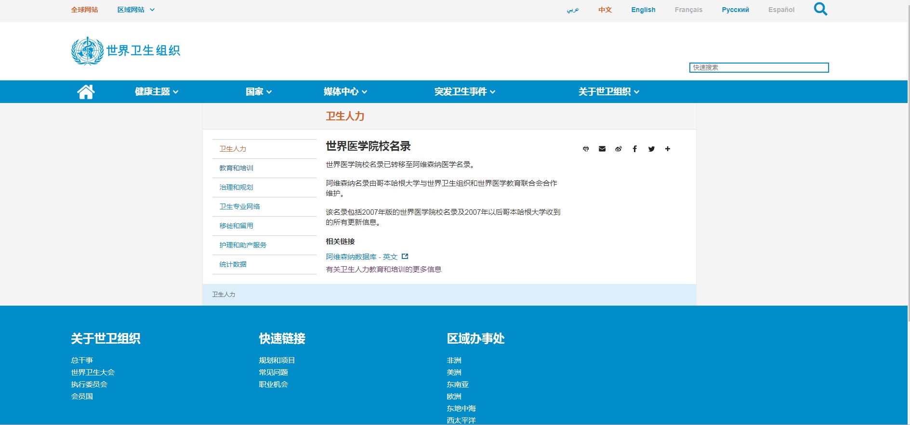Share on Twitter bird icon
The image size is (910, 425).
point(651,149)
